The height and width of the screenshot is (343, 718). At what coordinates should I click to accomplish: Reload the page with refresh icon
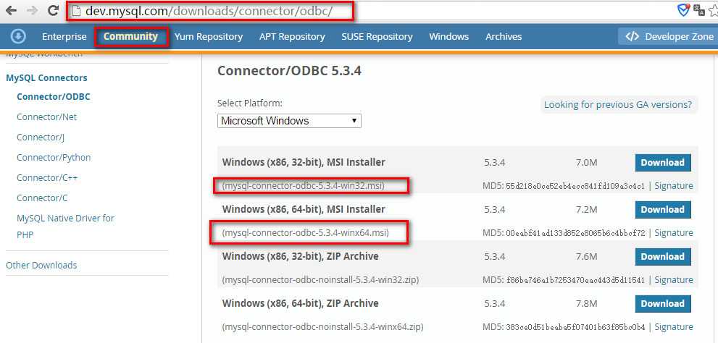(x=53, y=11)
